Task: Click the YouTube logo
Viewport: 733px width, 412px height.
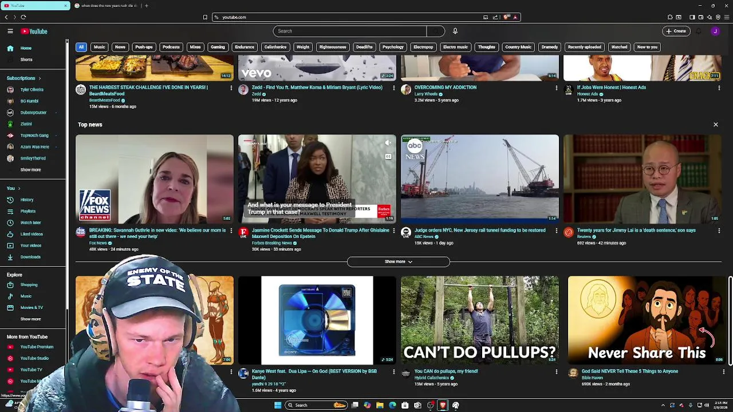Action: coord(34,31)
